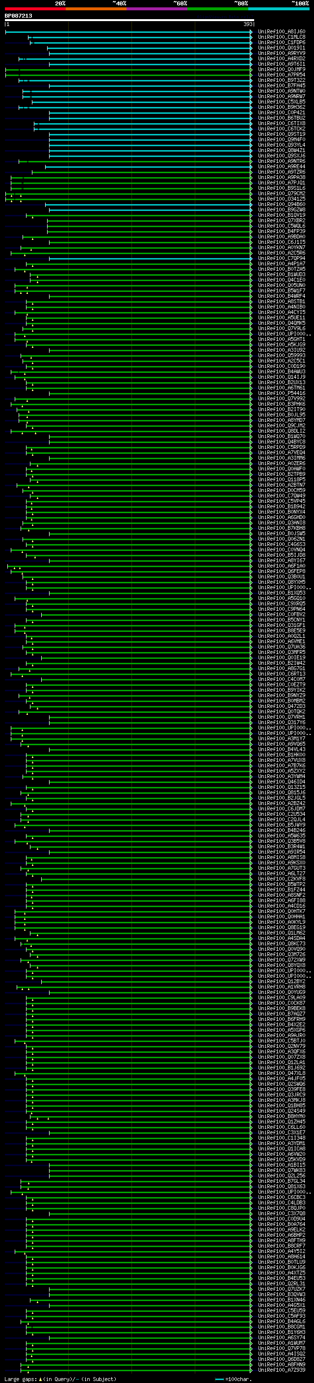Click the UniRef100_B7GL34 label
This screenshot has width=314, height=1383.
coord(281,1181)
